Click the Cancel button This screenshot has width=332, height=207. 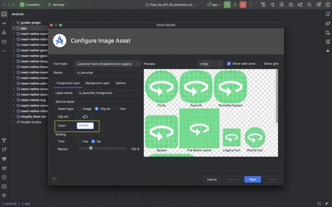coord(212,180)
